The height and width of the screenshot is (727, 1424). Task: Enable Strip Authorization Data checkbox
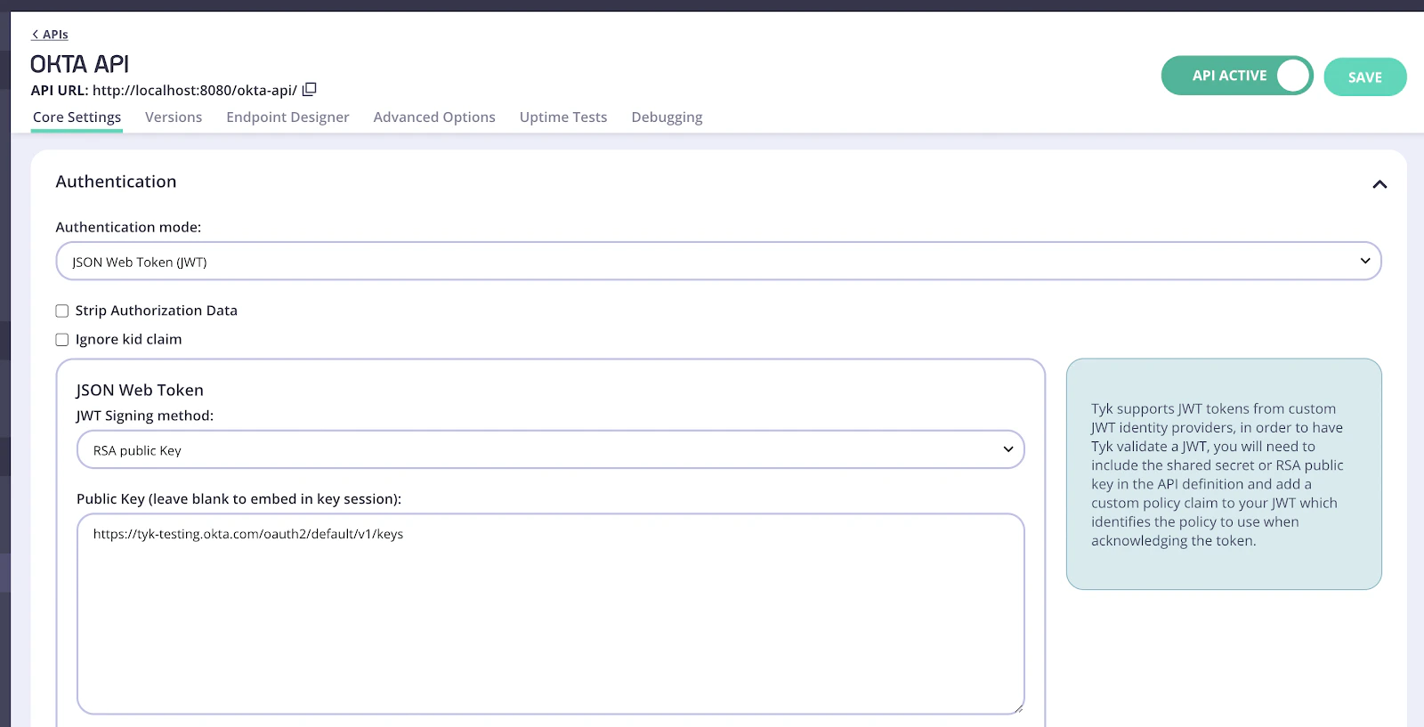[62, 311]
